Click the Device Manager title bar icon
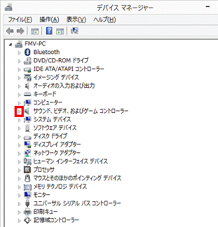The height and width of the screenshot is (227, 218). [x=9, y=8]
